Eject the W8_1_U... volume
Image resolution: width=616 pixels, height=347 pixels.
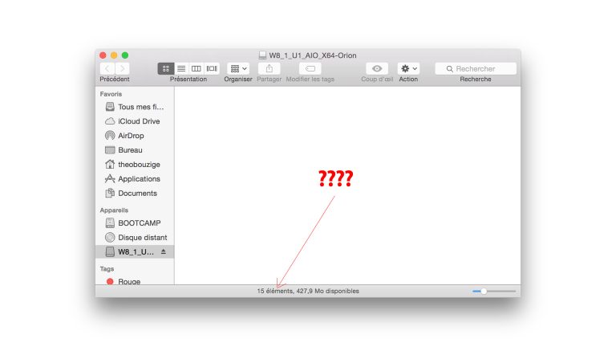point(164,251)
